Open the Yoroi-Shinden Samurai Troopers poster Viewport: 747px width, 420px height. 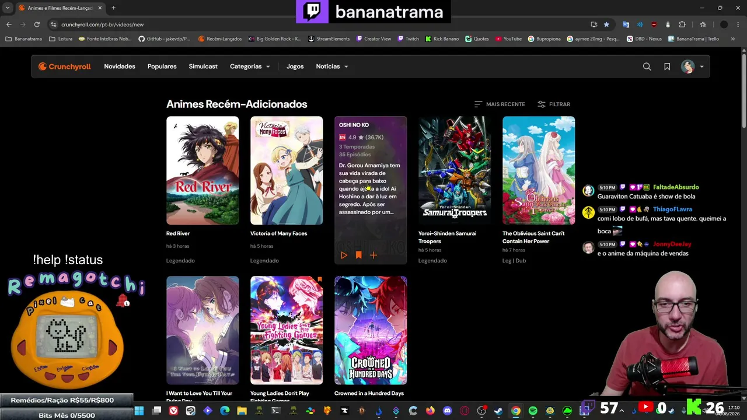pos(455,170)
